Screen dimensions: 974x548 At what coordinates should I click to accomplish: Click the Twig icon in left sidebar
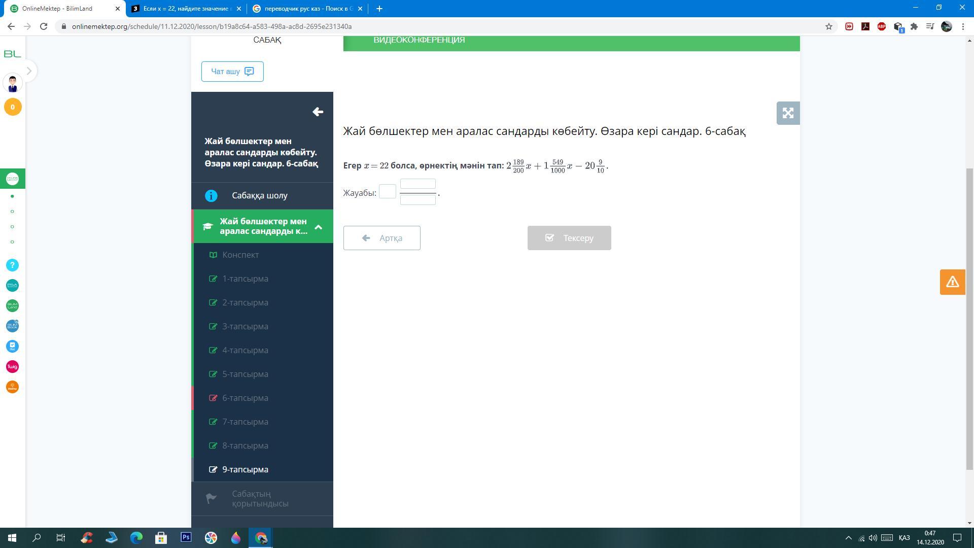tap(13, 367)
